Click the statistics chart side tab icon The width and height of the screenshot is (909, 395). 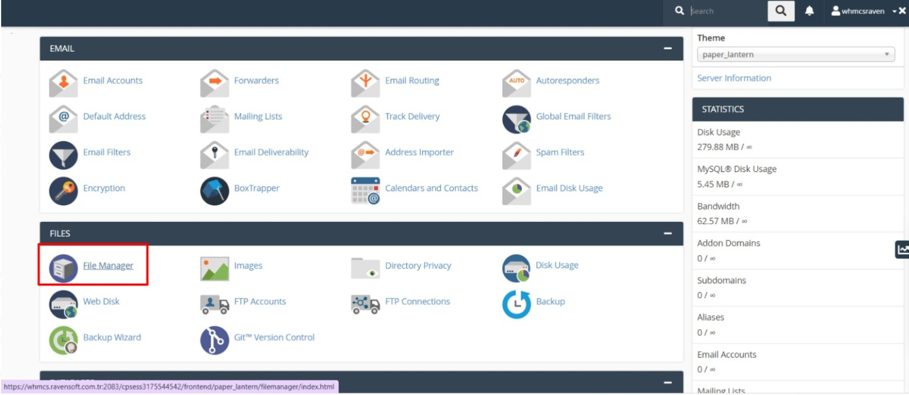[x=902, y=249]
